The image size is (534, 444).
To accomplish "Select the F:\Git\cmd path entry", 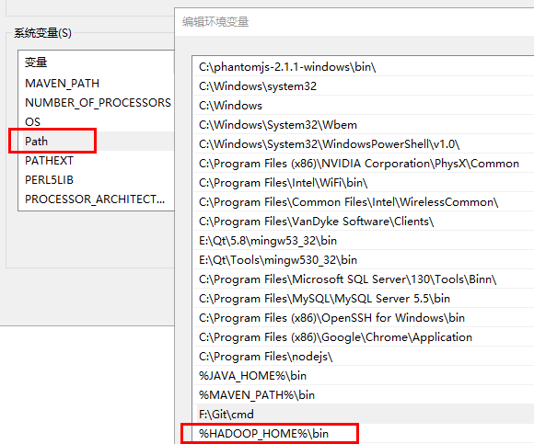I will coord(364,415).
